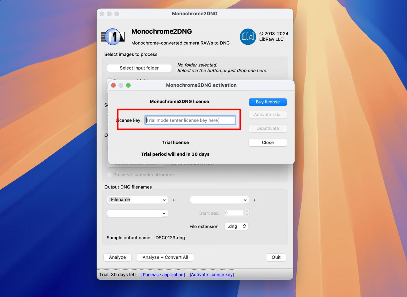Viewport: 407px width, 297px height.
Task: Open the .dng File extension selector
Action: pos(236,226)
